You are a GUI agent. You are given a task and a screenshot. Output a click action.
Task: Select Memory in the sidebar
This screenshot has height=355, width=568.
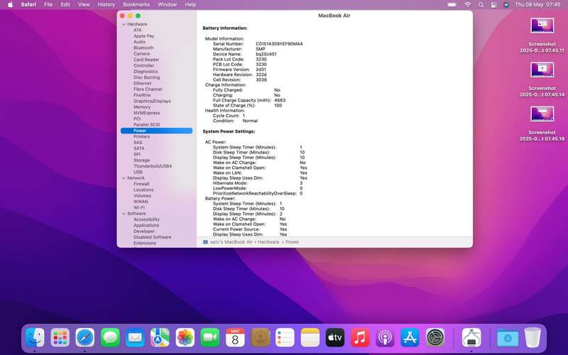(x=142, y=107)
